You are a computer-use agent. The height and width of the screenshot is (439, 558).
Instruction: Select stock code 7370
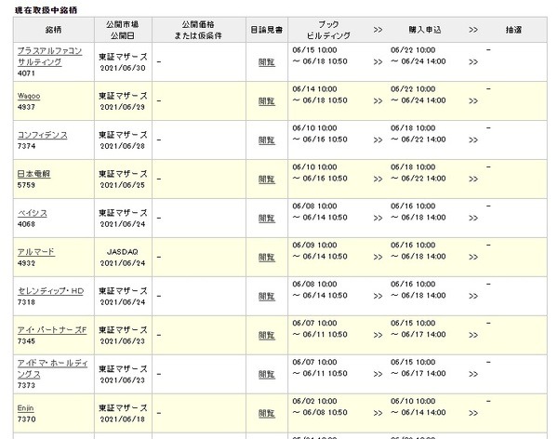(26, 419)
